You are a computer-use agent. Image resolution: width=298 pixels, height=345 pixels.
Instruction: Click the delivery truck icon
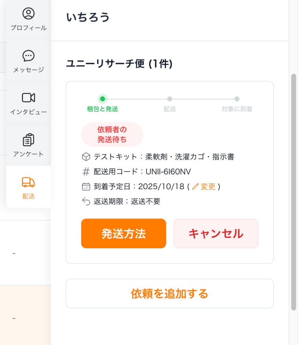click(x=29, y=182)
